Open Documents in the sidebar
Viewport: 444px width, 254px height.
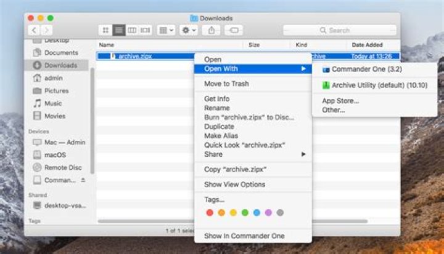[55, 53]
